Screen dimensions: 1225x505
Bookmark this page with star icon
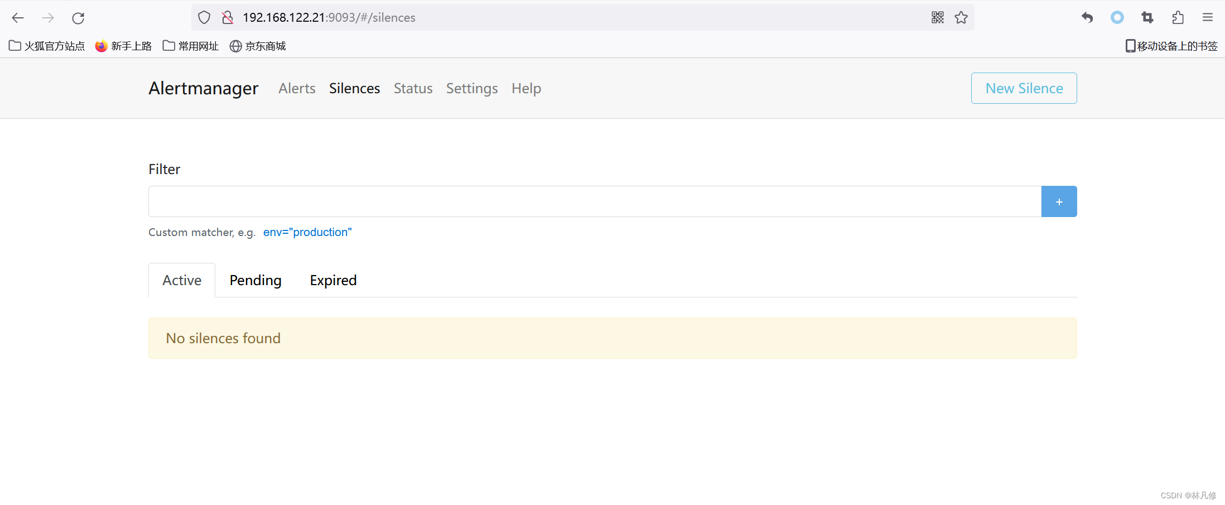pos(961,17)
